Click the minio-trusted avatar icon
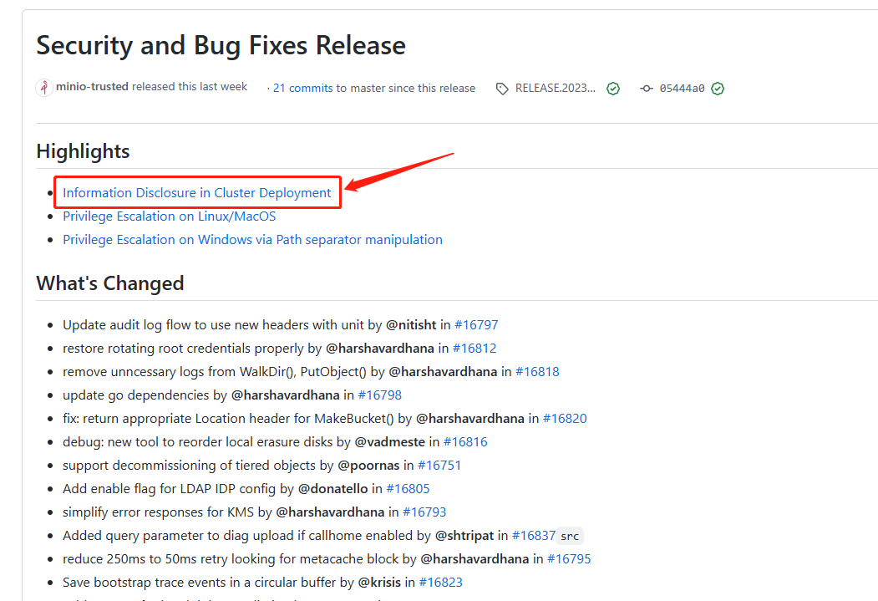 pos(44,88)
